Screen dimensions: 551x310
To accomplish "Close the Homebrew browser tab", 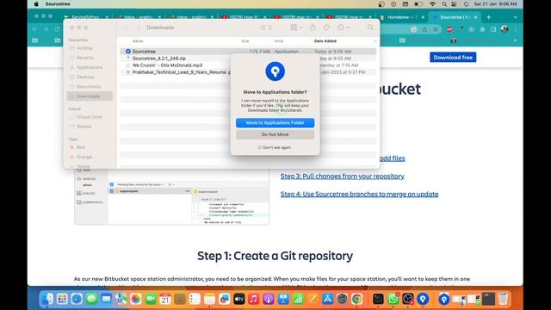I will 423,17.
